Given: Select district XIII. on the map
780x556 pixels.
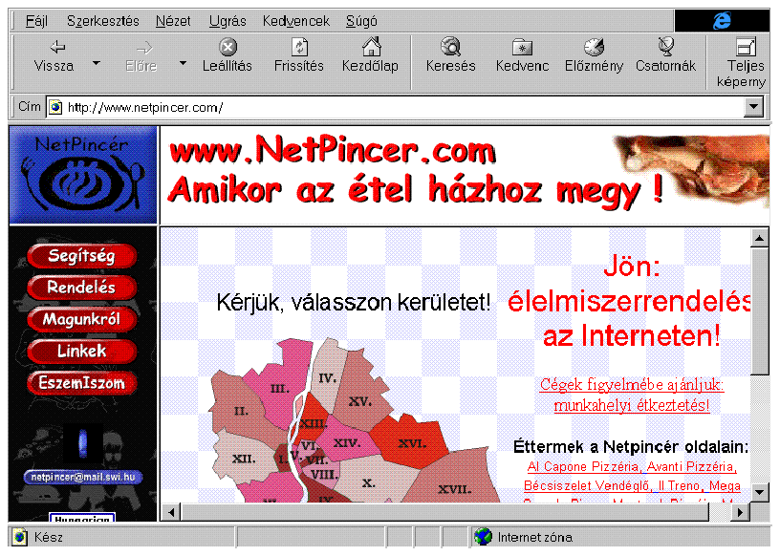Looking at the screenshot, I should click(x=314, y=424).
